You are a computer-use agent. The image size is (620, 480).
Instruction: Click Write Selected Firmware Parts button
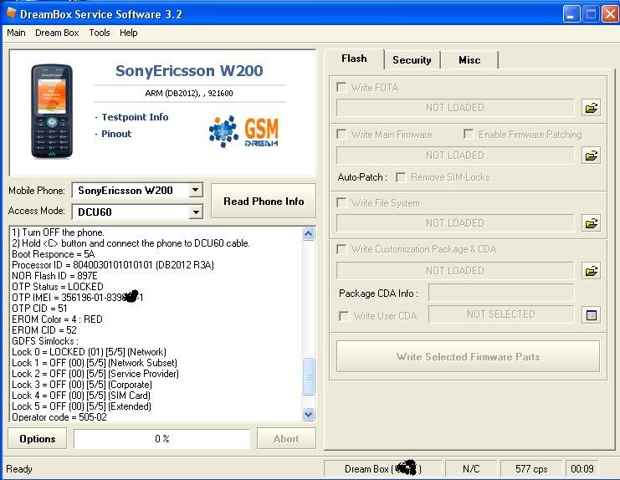tap(468, 357)
